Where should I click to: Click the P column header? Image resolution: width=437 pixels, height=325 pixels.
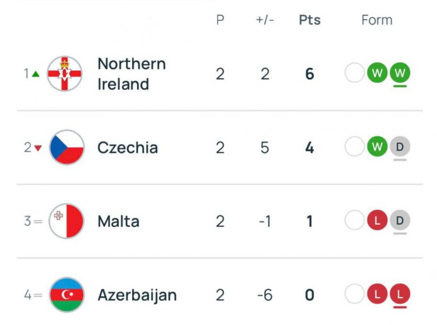tap(220, 20)
